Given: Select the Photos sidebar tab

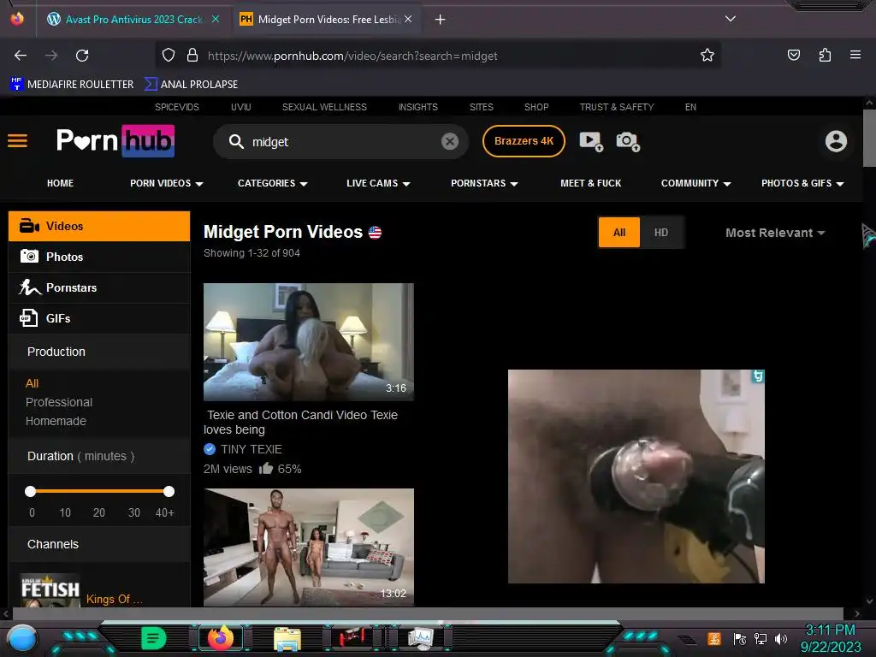Looking at the screenshot, I should pyautogui.click(x=99, y=257).
